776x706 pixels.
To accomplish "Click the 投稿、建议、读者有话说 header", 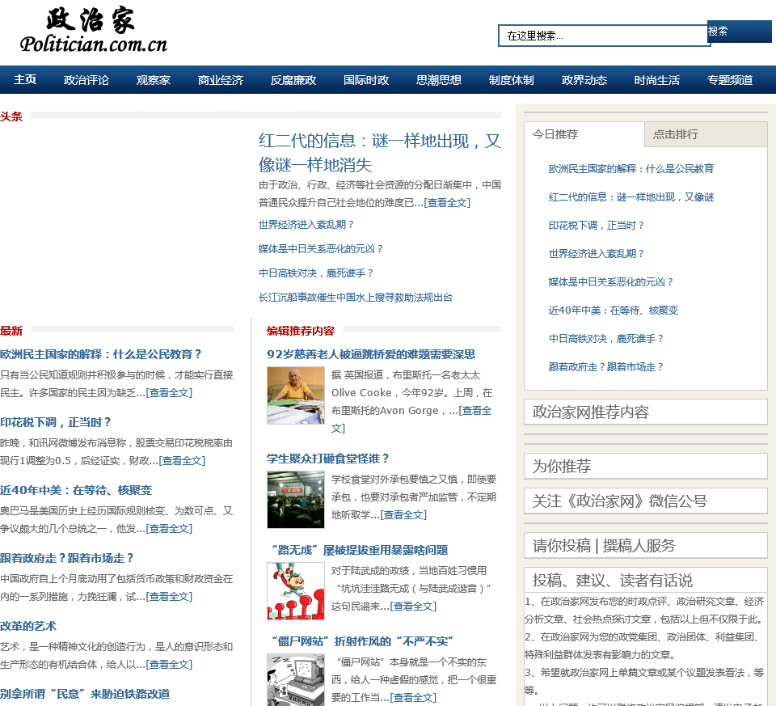I will pyautogui.click(x=646, y=580).
